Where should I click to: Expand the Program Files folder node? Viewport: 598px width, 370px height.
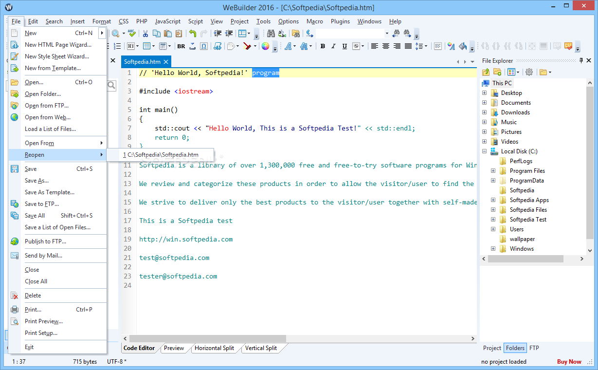[493, 170]
